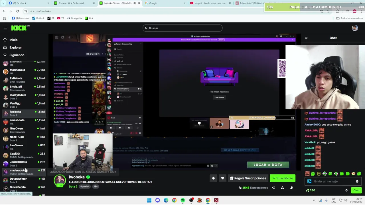365x205 pixels.
Task: Click the heart follow icon
Action: coord(222,178)
